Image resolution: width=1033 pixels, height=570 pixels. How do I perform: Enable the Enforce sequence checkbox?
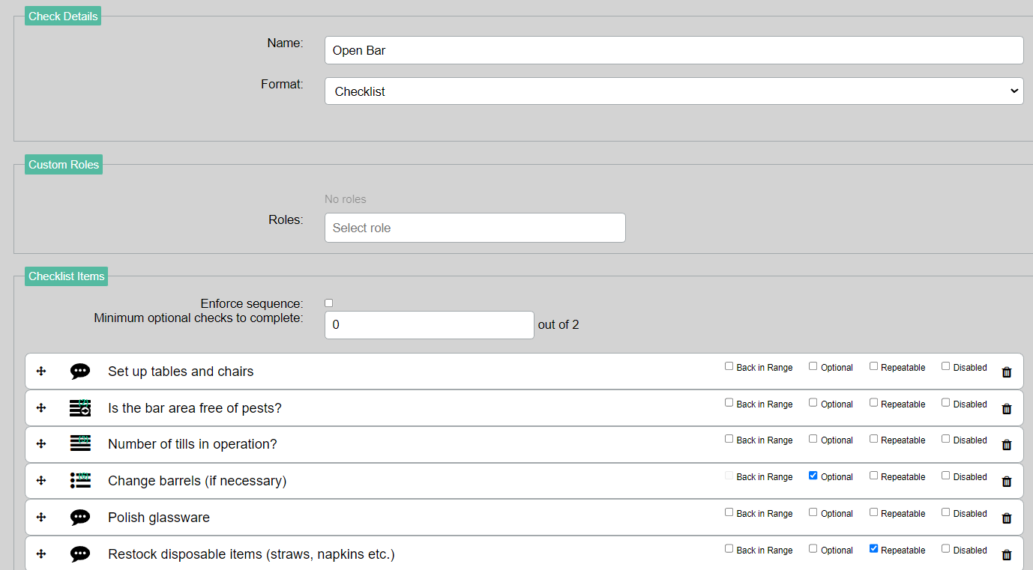(328, 303)
